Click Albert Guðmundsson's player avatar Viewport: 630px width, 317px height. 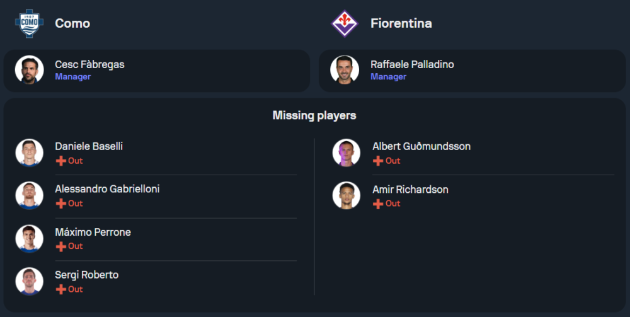pyautogui.click(x=346, y=153)
